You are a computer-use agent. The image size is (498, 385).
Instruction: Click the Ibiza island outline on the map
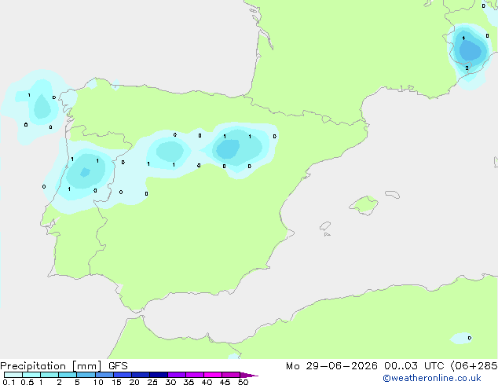pos(325,226)
